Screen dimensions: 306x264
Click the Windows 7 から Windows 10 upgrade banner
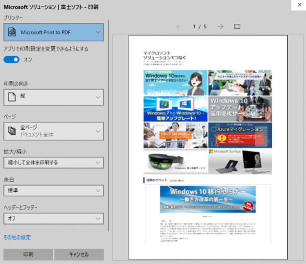pyautogui.click(x=176, y=109)
